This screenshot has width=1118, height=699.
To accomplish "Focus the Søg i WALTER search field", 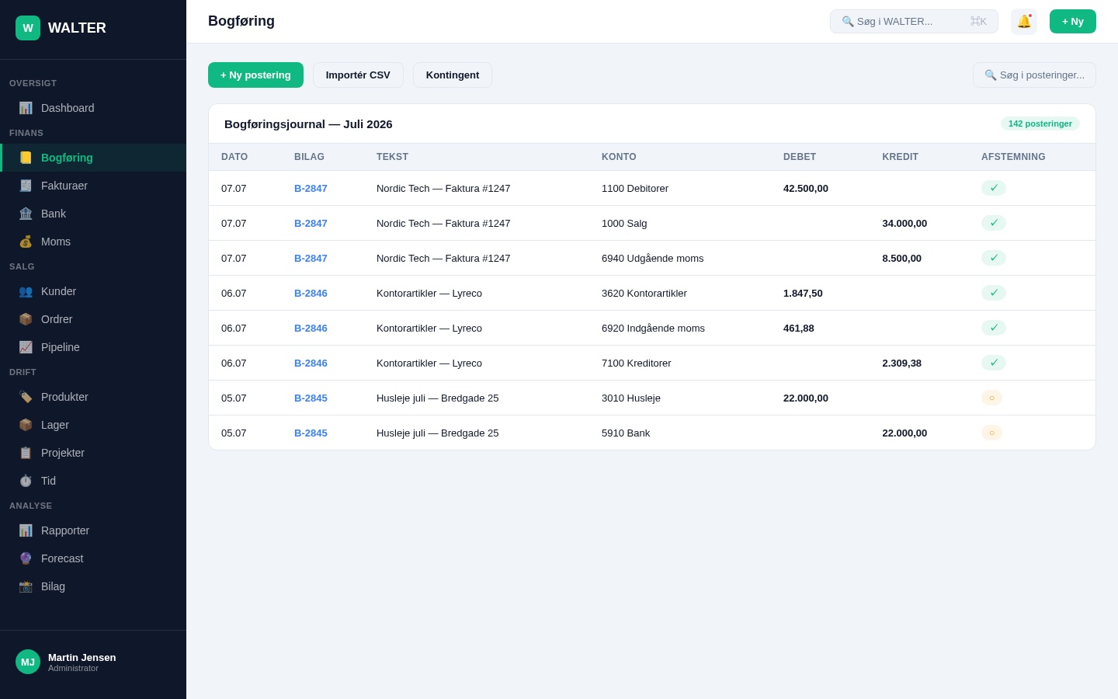I will (x=914, y=22).
